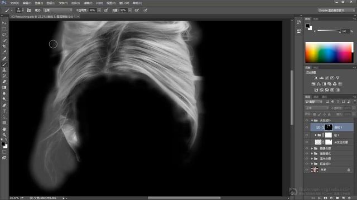This screenshot has height=200, width=357.
Task: Select the Clone Stamp tool
Action: point(4,70)
